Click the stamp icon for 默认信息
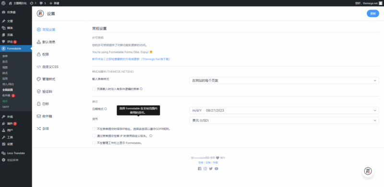The height and width of the screenshot is (187, 384). pos(39,42)
